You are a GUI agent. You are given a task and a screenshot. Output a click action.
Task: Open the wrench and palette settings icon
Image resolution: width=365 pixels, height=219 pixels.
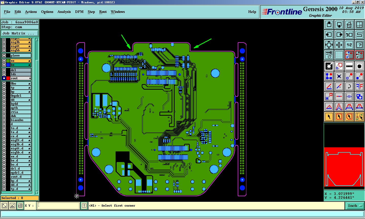coord(329,55)
